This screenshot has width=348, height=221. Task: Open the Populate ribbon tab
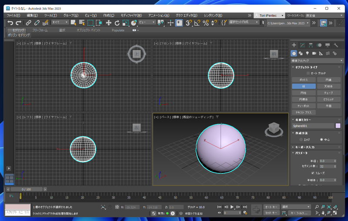click(118, 30)
